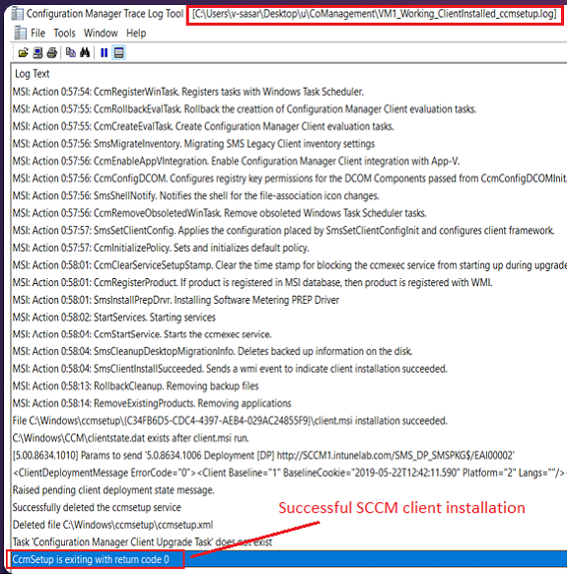
Task: Select the Client Upgrade Task does not exist line
Action: pyautogui.click(x=289, y=541)
